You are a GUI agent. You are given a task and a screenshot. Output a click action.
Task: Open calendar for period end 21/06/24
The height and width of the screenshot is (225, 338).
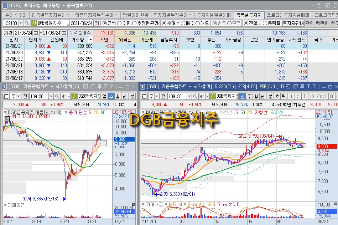click(x=64, y=33)
